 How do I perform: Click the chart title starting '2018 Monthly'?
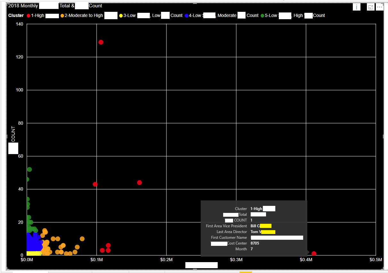pyautogui.click(x=55, y=6)
